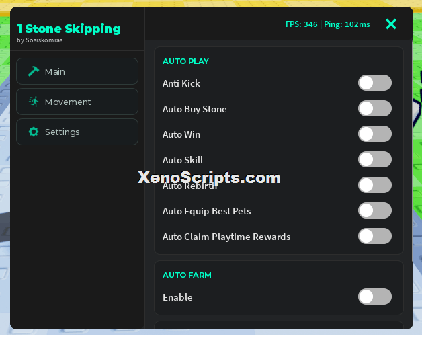Screen dimensions: 422x355
Task: Turn on Auto Equip Best Pets
Action: coord(375,210)
